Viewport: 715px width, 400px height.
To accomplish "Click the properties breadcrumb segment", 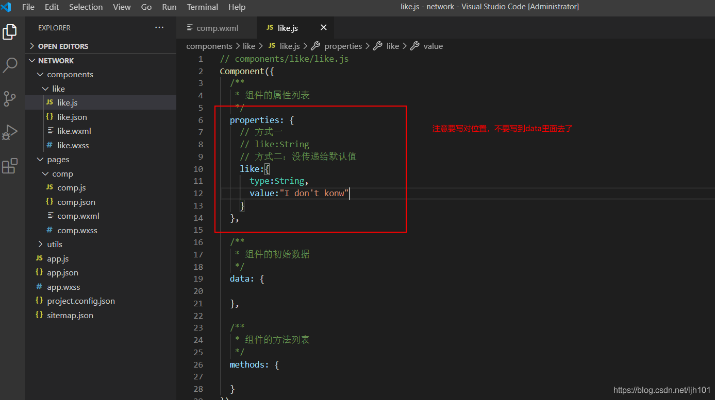I will pos(343,46).
